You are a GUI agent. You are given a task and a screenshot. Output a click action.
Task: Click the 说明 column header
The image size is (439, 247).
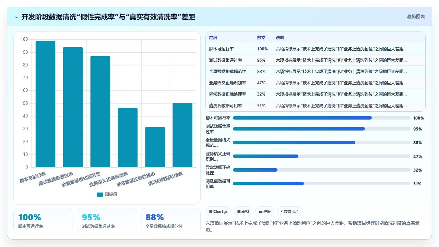click(x=280, y=38)
